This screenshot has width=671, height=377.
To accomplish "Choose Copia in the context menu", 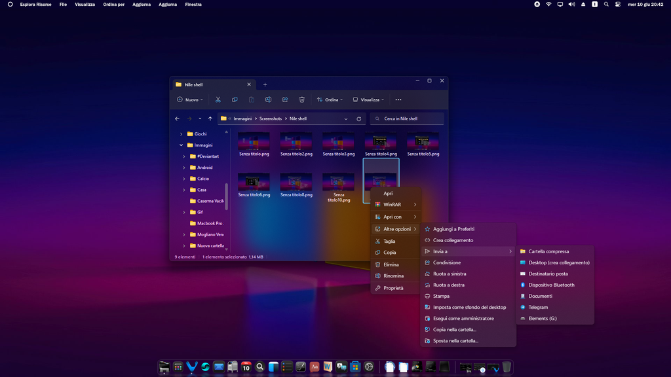I will [x=395, y=252].
